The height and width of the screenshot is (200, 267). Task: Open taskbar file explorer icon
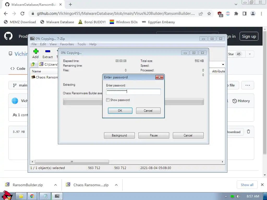click(21, 196)
